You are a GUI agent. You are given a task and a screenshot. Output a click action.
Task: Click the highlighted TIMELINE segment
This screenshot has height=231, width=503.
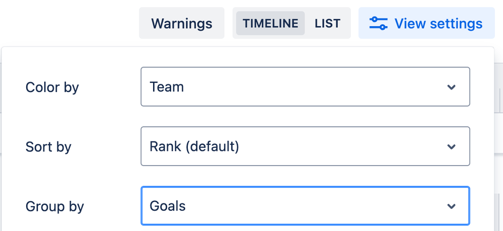click(270, 24)
